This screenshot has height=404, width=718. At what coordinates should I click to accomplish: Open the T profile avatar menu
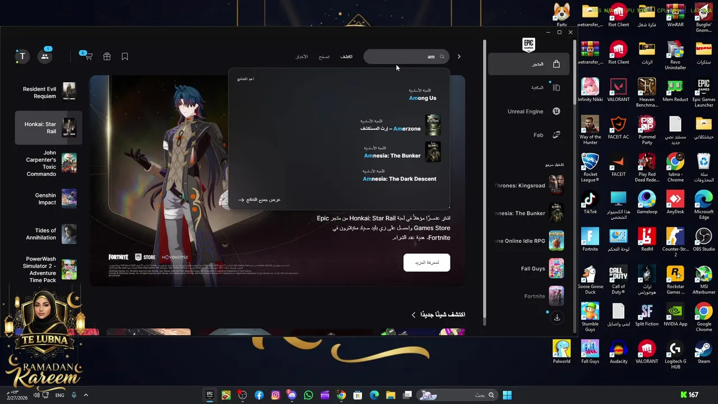coord(22,56)
